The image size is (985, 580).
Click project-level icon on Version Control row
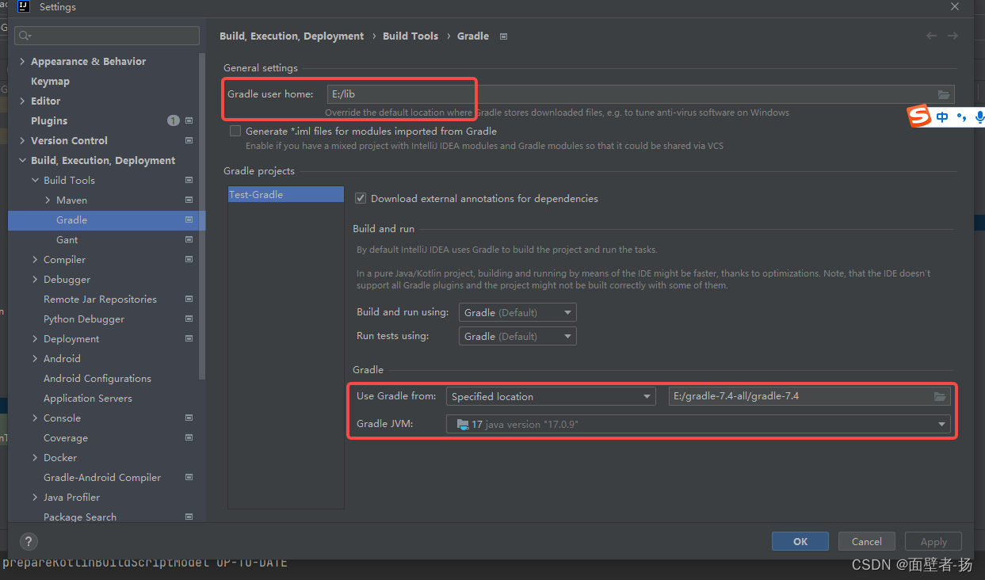coord(189,140)
